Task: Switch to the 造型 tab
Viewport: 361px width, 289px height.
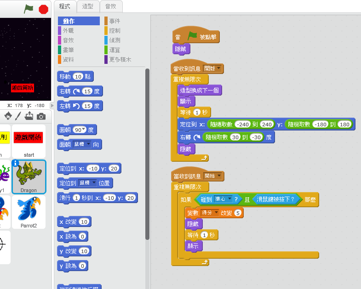Action: pyautogui.click(x=87, y=6)
